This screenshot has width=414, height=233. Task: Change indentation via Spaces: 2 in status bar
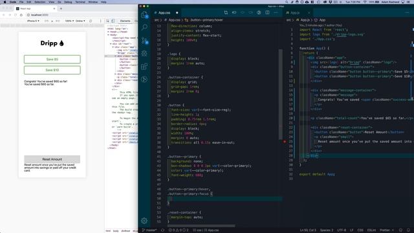click(x=327, y=230)
